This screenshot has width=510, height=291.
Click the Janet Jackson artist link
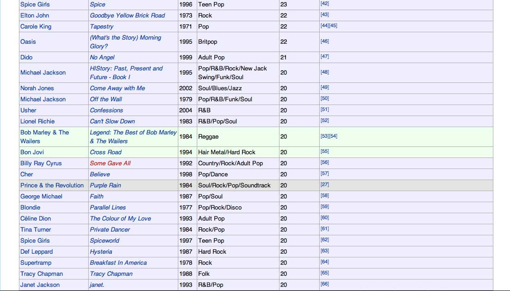pos(40,285)
